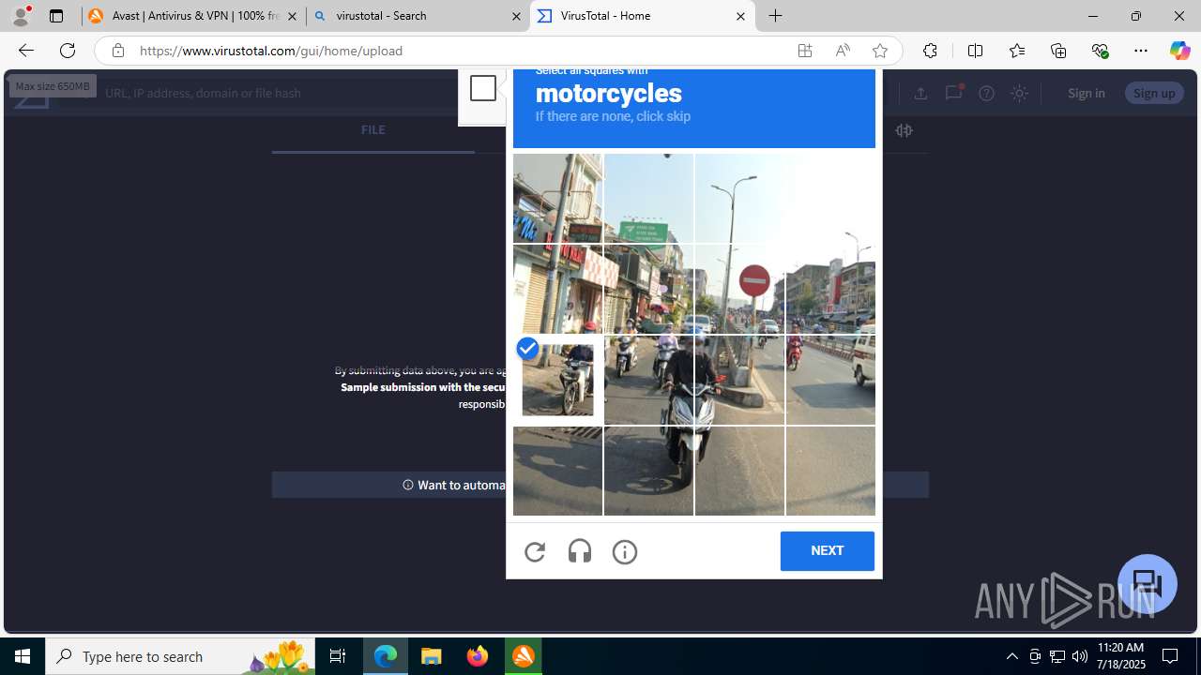Click the captcha reload challenge icon
1201x675 pixels.
535,552
